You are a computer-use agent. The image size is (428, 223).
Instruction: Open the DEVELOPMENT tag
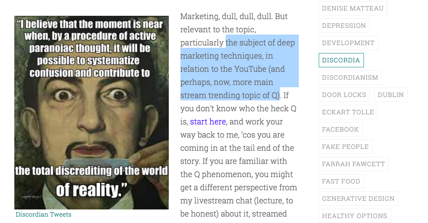pos(348,43)
